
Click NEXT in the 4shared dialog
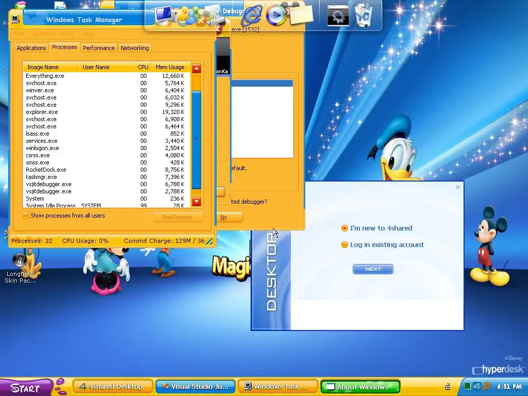(373, 269)
